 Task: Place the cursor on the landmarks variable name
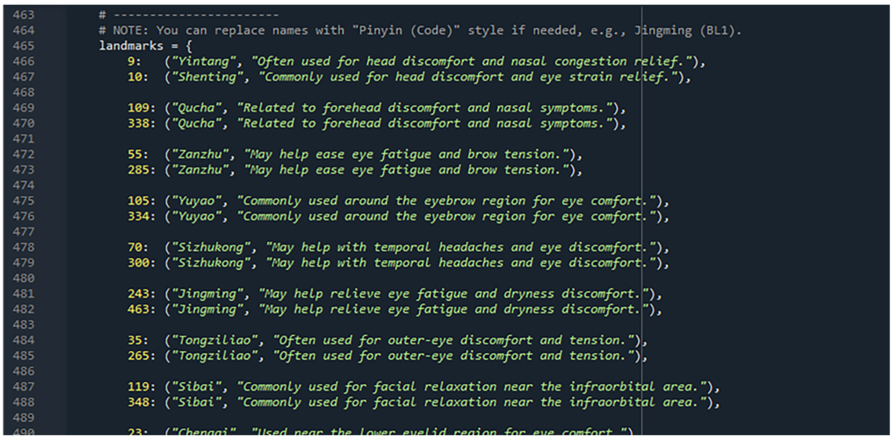click(131, 46)
